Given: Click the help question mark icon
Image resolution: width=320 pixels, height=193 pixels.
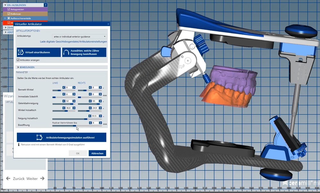Looking at the screenshot, I should pyautogui.click(x=45, y=5).
